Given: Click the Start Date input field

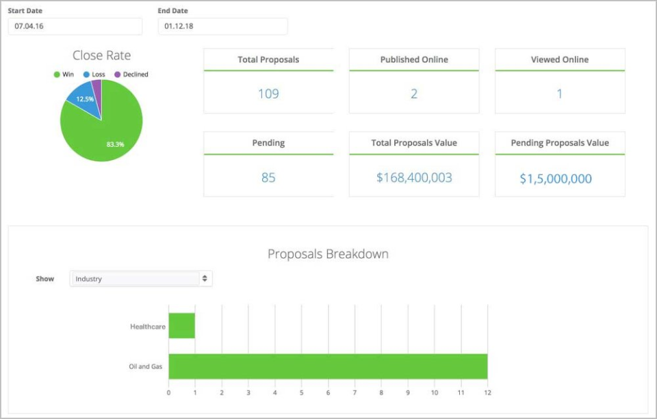Looking at the screenshot, I should [x=75, y=27].
